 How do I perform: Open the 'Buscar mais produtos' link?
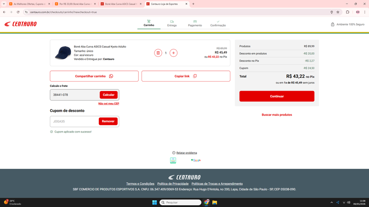(277, 115)
